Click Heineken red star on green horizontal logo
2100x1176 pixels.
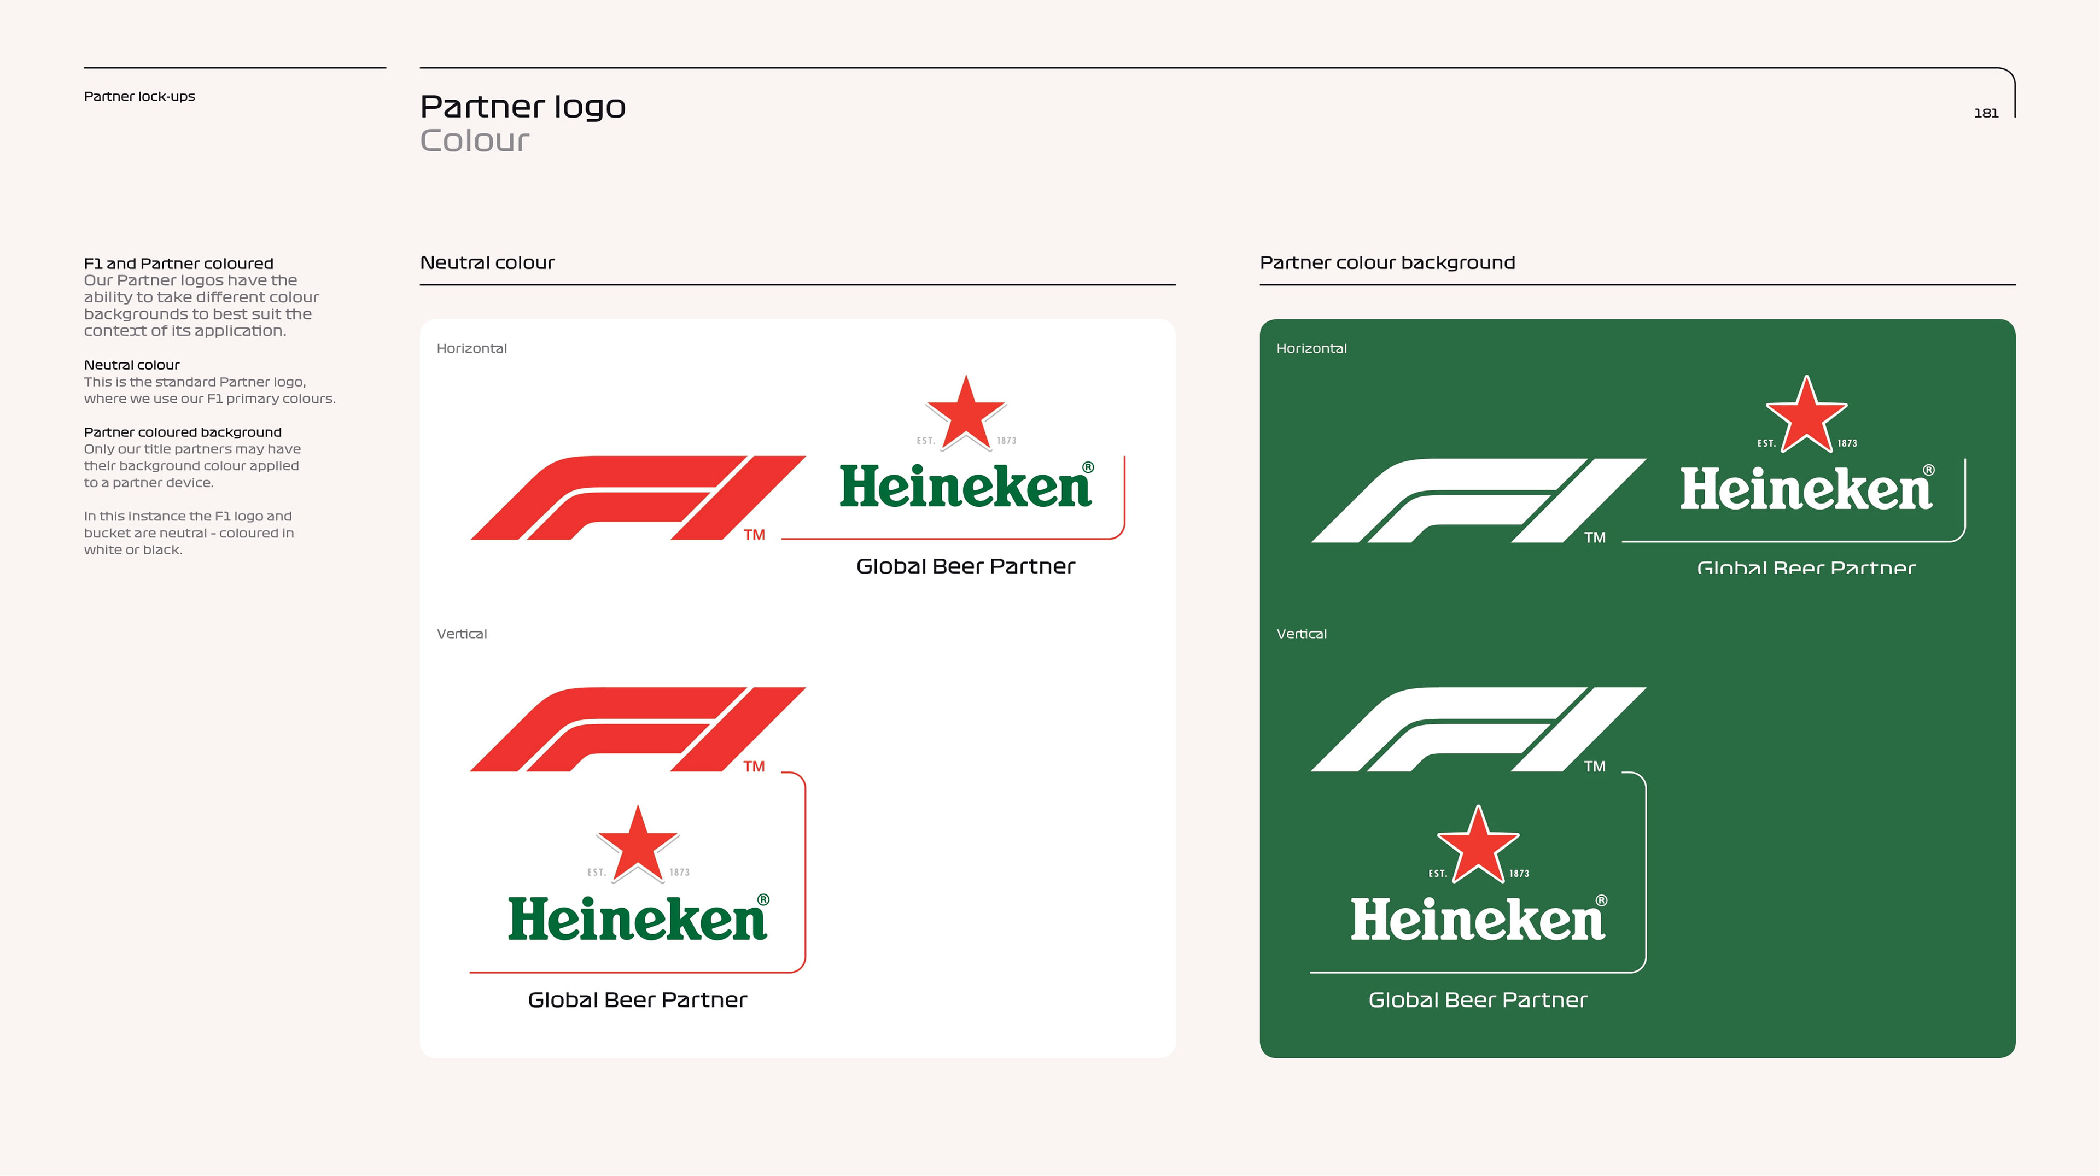tap(1806, 415)
